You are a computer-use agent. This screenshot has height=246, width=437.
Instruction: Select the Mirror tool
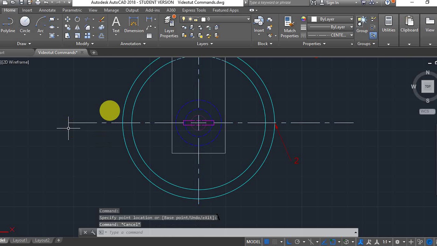tap(77, 27)
